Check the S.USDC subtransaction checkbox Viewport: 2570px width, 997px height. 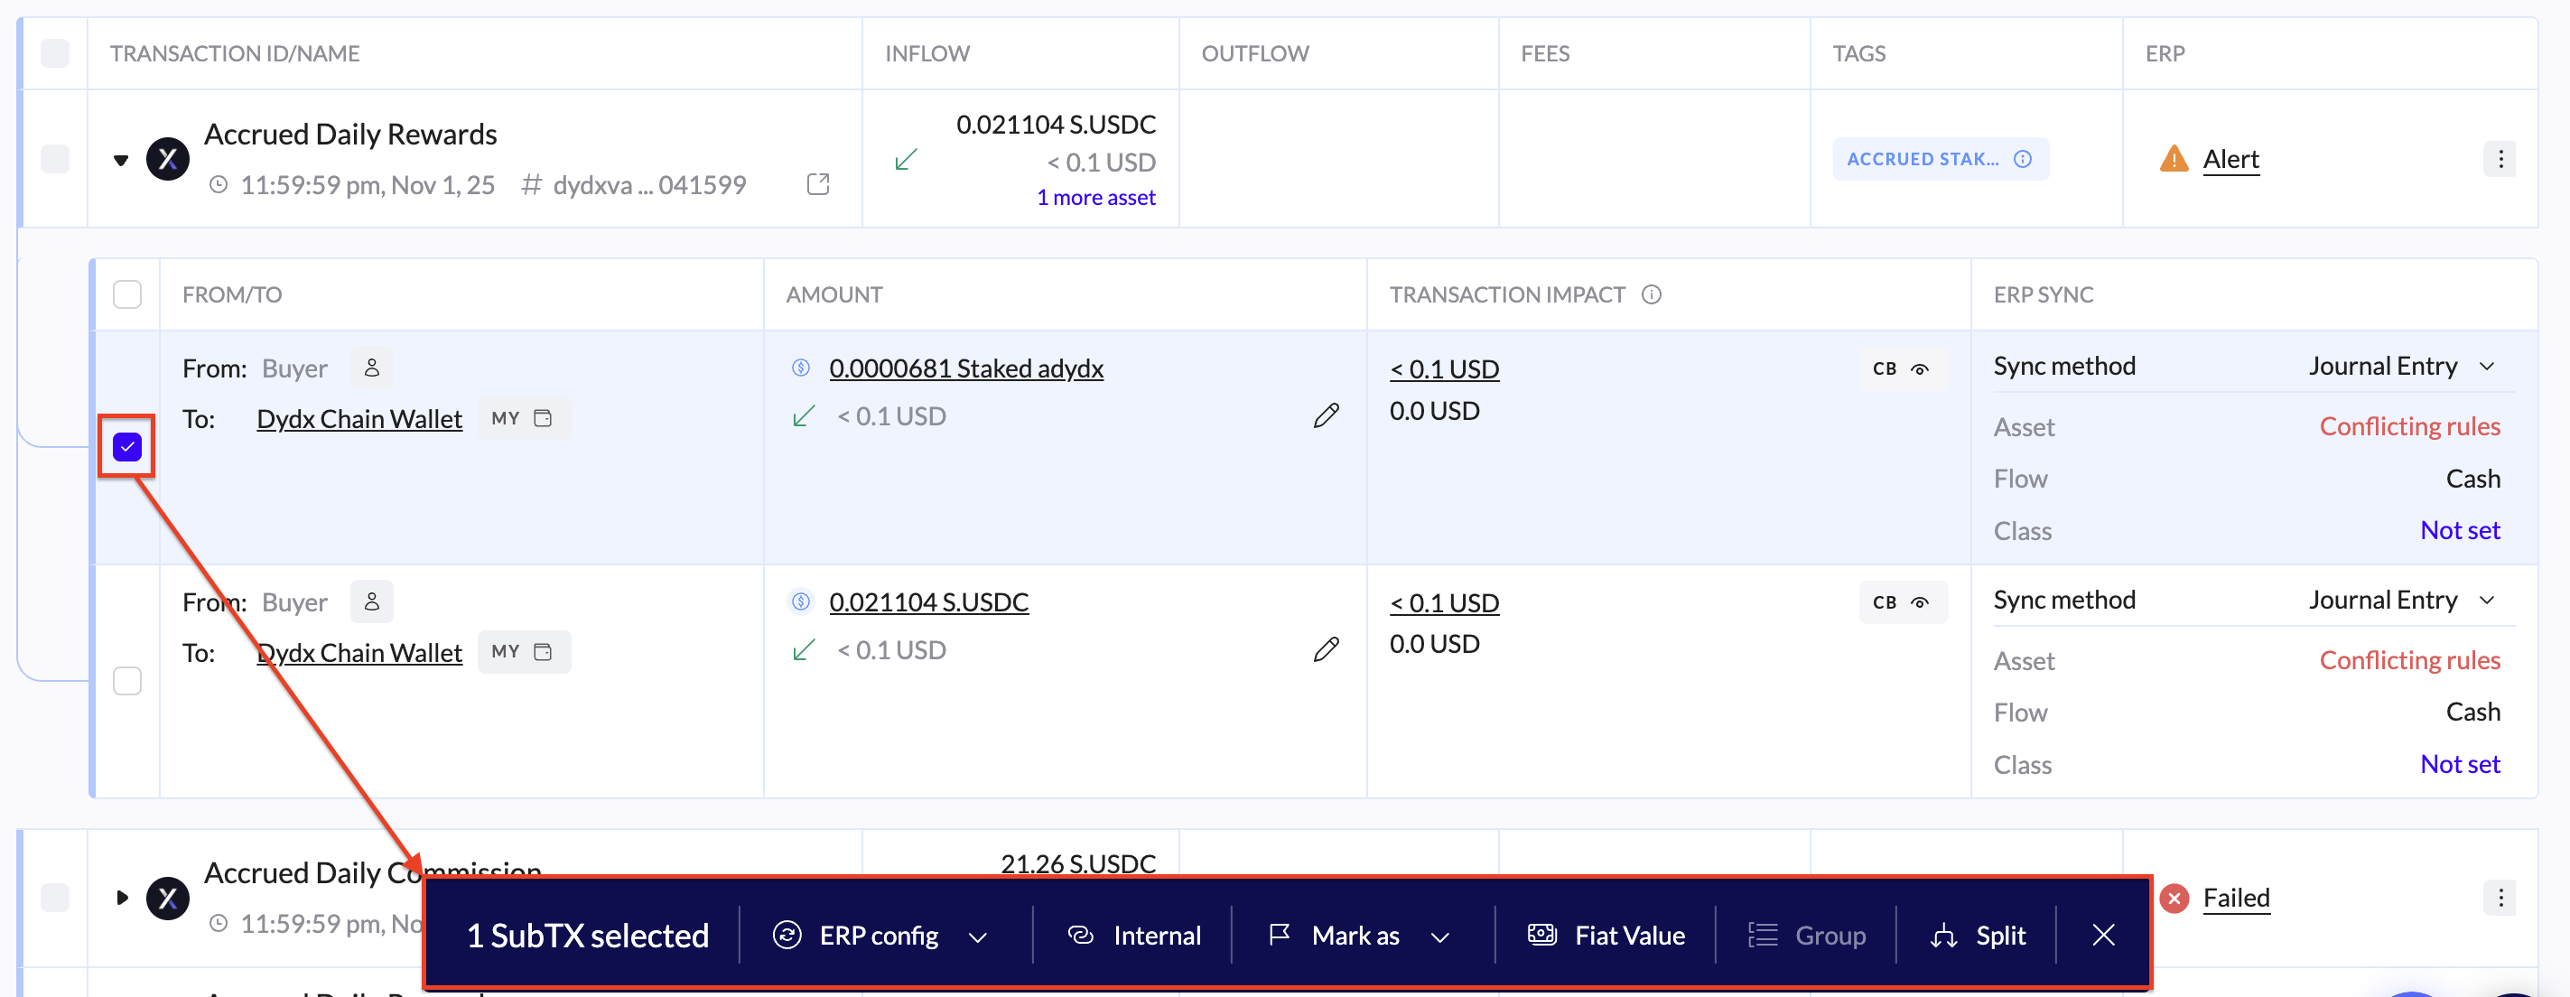coord(127,681)
